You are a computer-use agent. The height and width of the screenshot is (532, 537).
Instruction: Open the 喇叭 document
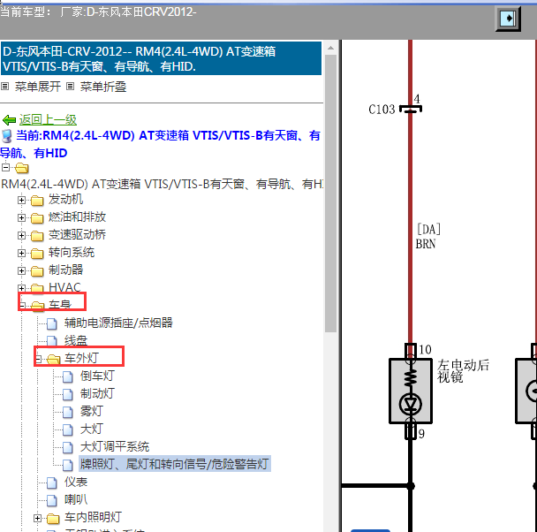coord(76,500)
